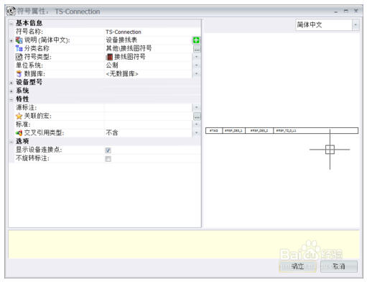The image size is (367, 282).
Task: Click the 确定 button
Action: [x=297, y=266]
